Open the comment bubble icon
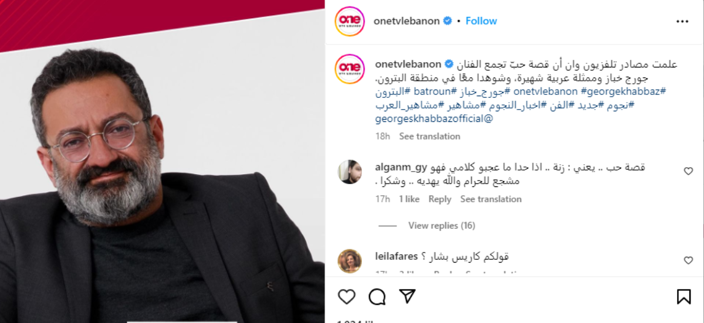The height and width of the screenshot is (323, 704). [x=377, y=297]
